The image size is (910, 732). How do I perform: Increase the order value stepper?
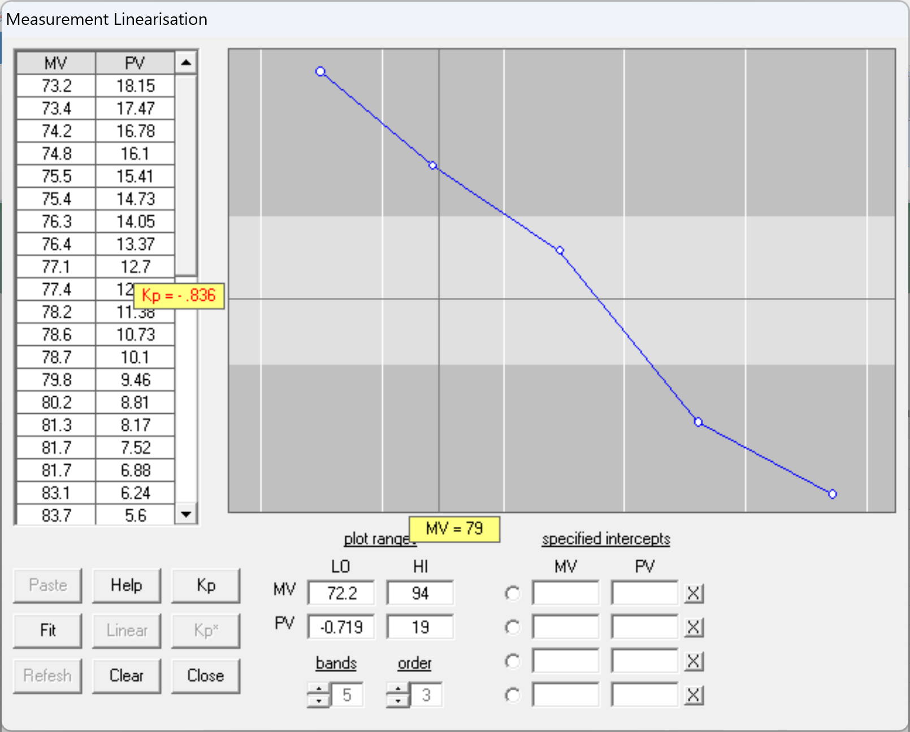[x=398, y=689]
